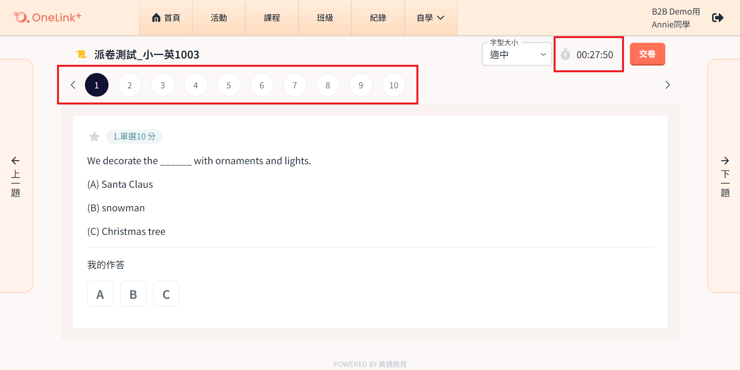Click the logout arrow icon
The image size is (740, 370).
point(718,18)
